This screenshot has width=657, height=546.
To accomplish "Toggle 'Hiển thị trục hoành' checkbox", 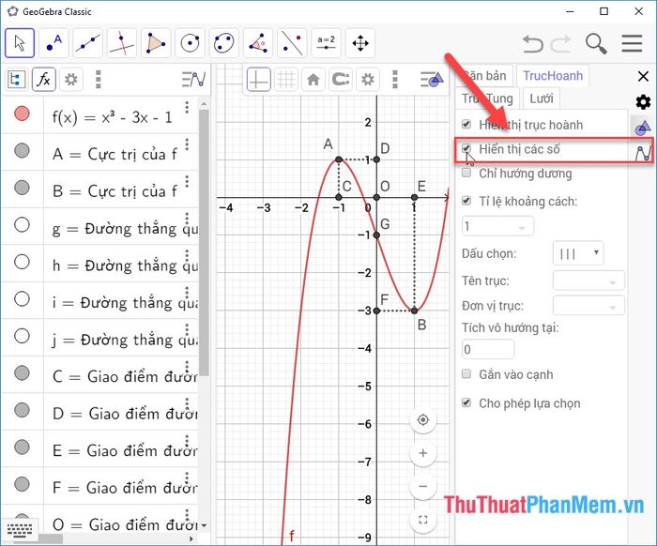I will pos(466,124).
